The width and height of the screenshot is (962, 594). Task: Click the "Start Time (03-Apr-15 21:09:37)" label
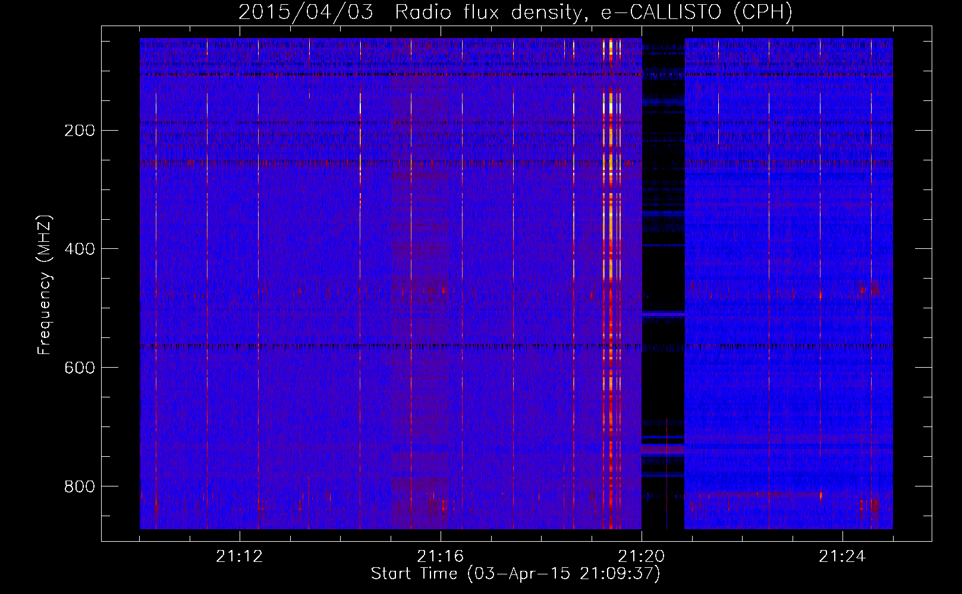click(x=515, y=574)
